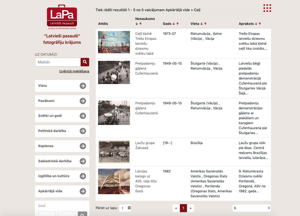
Task: Click the Attēls column header
Action: click(x=103, y=24)
